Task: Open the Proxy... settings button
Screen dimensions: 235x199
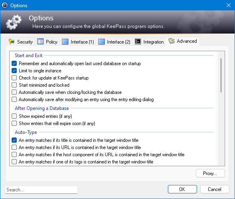Action: click(210, 173)
